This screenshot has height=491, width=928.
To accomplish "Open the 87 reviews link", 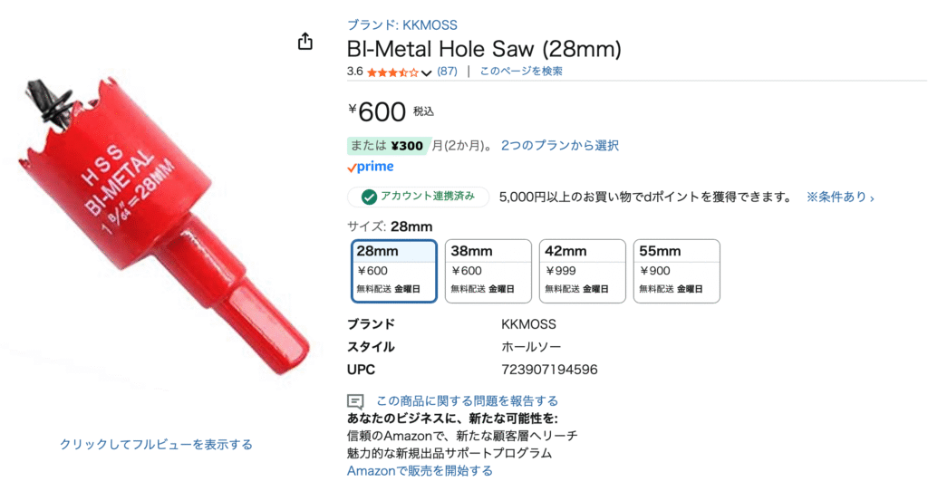I will tap(447, 71).
